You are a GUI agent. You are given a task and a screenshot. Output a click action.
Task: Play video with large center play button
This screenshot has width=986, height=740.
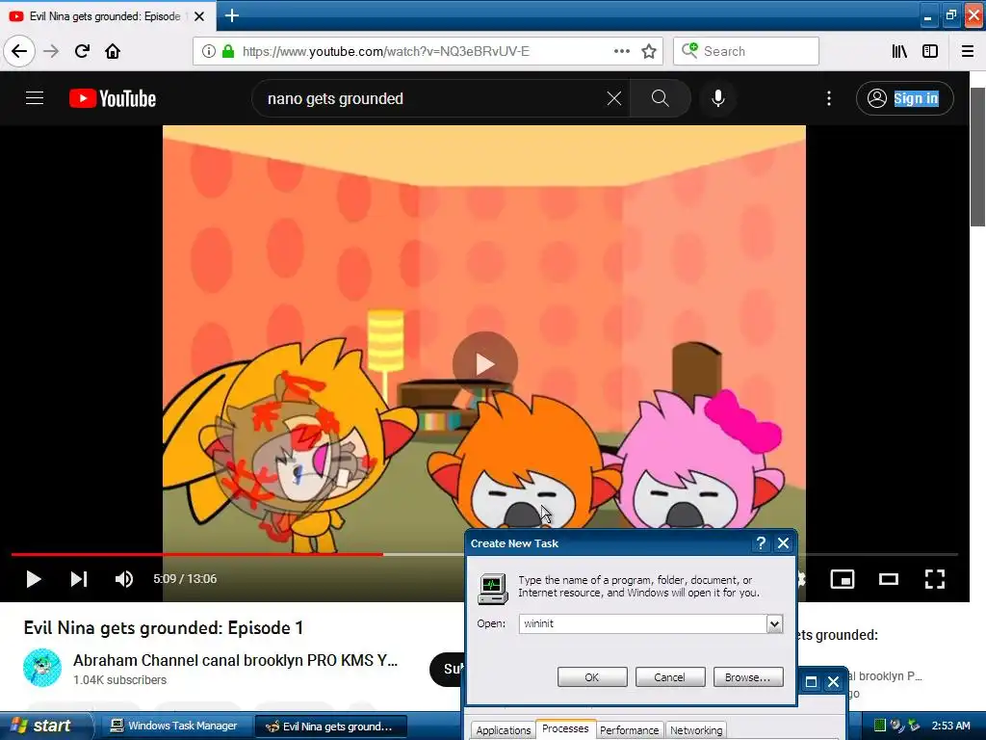click(x=485, y=363)
